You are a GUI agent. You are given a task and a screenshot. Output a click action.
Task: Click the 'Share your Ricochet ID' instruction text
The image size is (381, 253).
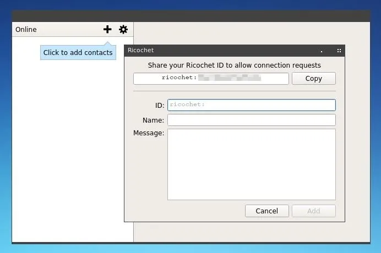click(x=234, y=65)
